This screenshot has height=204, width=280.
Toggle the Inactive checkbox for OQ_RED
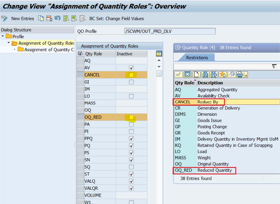click(x=131, y=117)
